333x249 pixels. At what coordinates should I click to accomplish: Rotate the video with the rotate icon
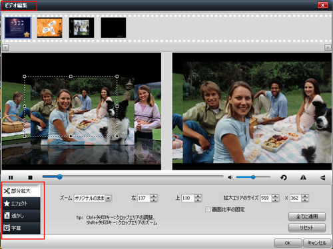pyautogui.click(x=284, y=177)
